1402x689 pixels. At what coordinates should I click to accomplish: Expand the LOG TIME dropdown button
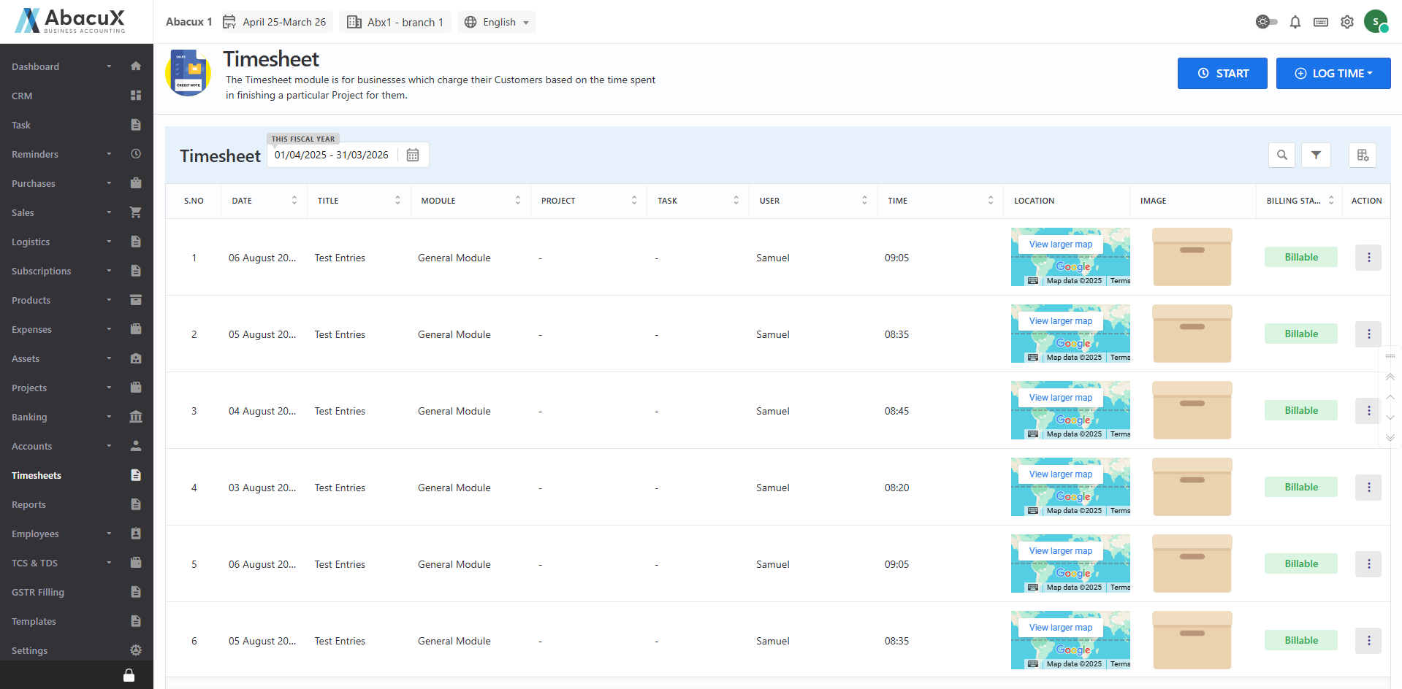pyautogui.click(x=1333, y=73)
